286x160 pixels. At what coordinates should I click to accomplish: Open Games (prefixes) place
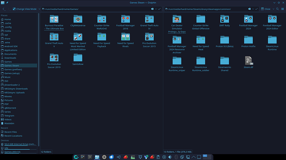tap(19, 69)
